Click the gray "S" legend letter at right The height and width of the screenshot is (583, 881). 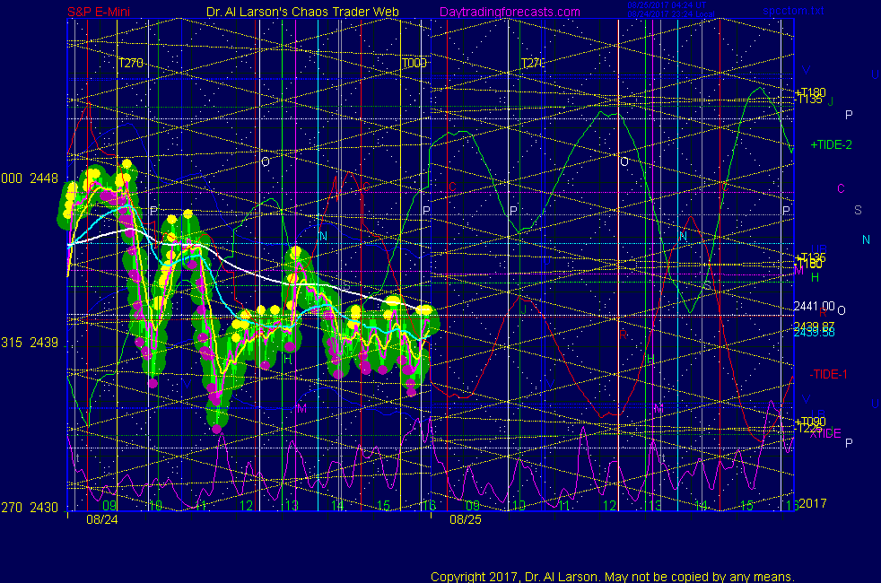858,210
